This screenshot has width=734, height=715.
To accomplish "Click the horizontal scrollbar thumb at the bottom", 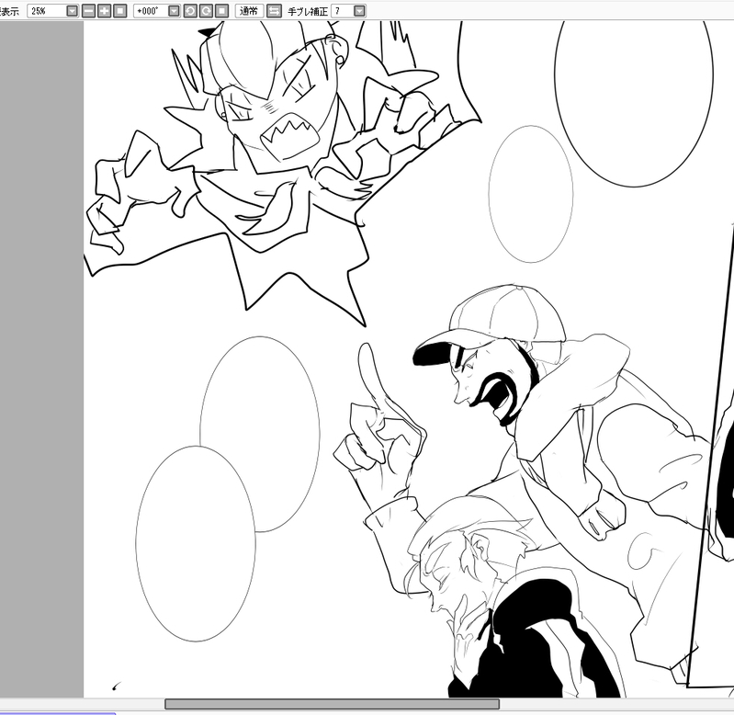I will pyautogui.click(x=332, y=704).
